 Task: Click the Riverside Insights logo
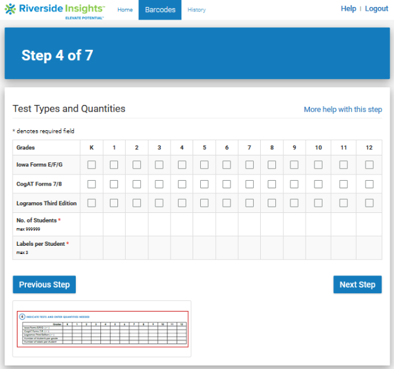[55, 11]
